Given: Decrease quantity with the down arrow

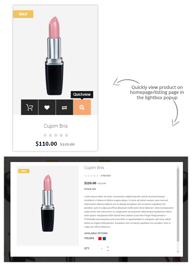Looking at the screenshot, I should [x=108, y=251].
